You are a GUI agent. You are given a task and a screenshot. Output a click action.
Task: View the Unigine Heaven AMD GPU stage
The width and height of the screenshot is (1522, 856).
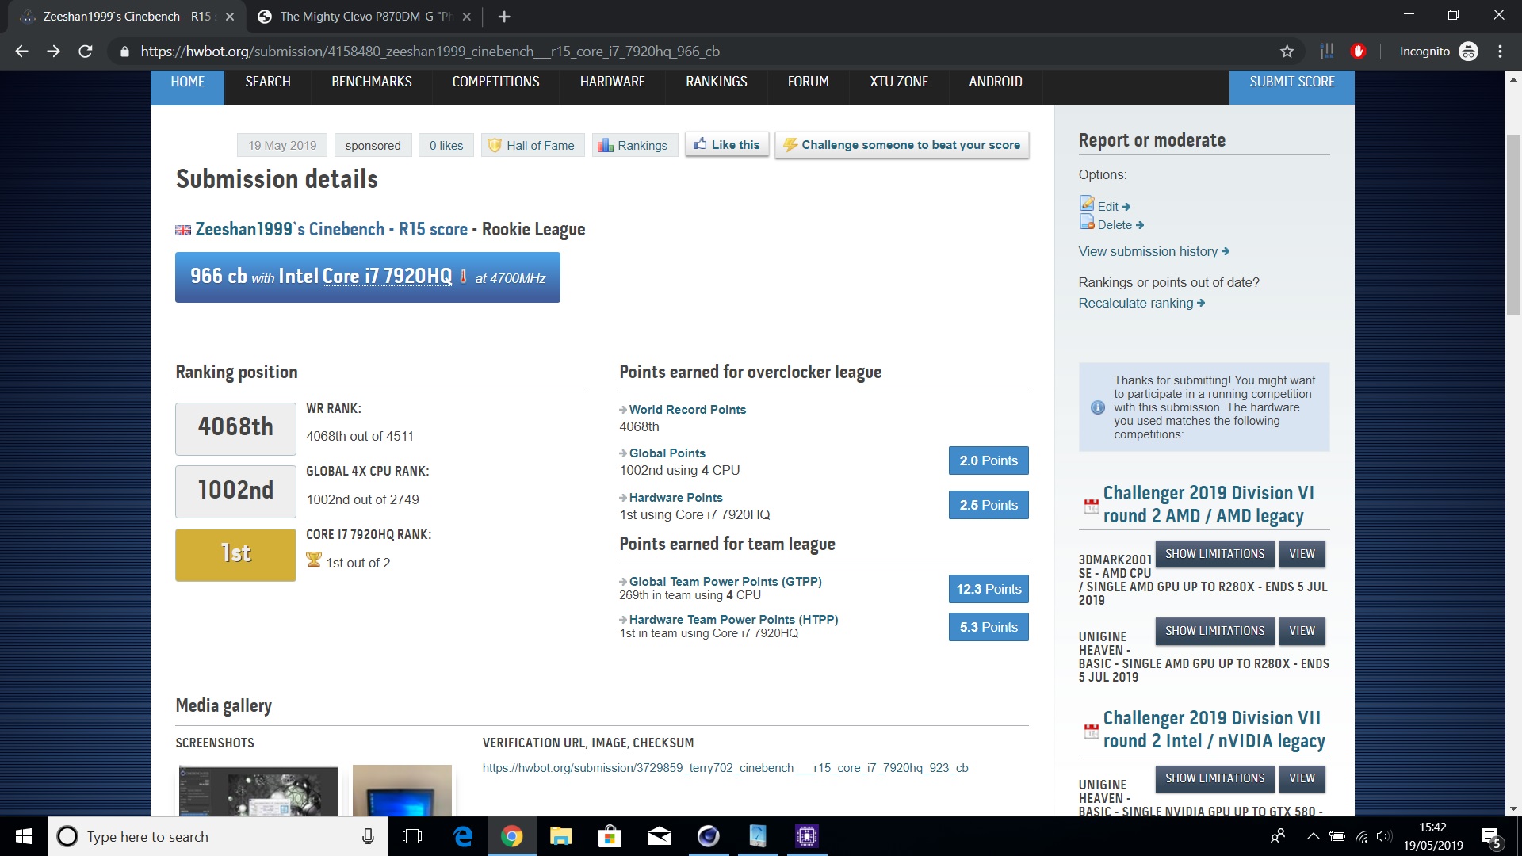[1302, 631]
